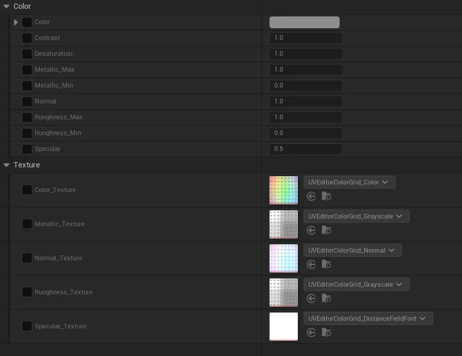The image size is (462, 356).
Task: Enable the Metallic_Texture parameter checkbox
Action: (27, 224)
